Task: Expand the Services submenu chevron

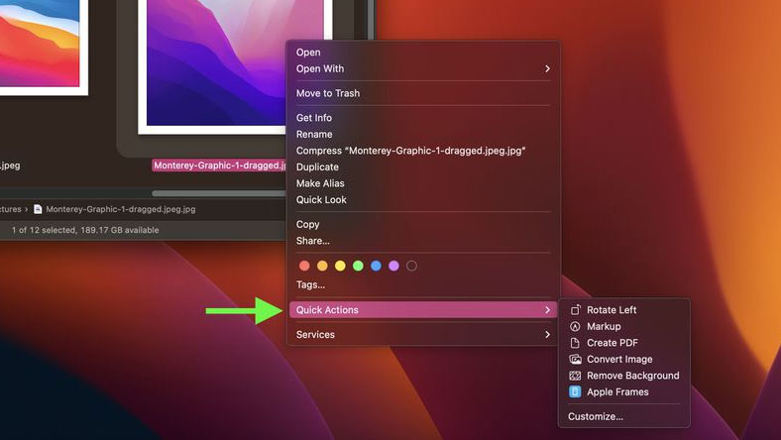Action: [x=547, y=334]
